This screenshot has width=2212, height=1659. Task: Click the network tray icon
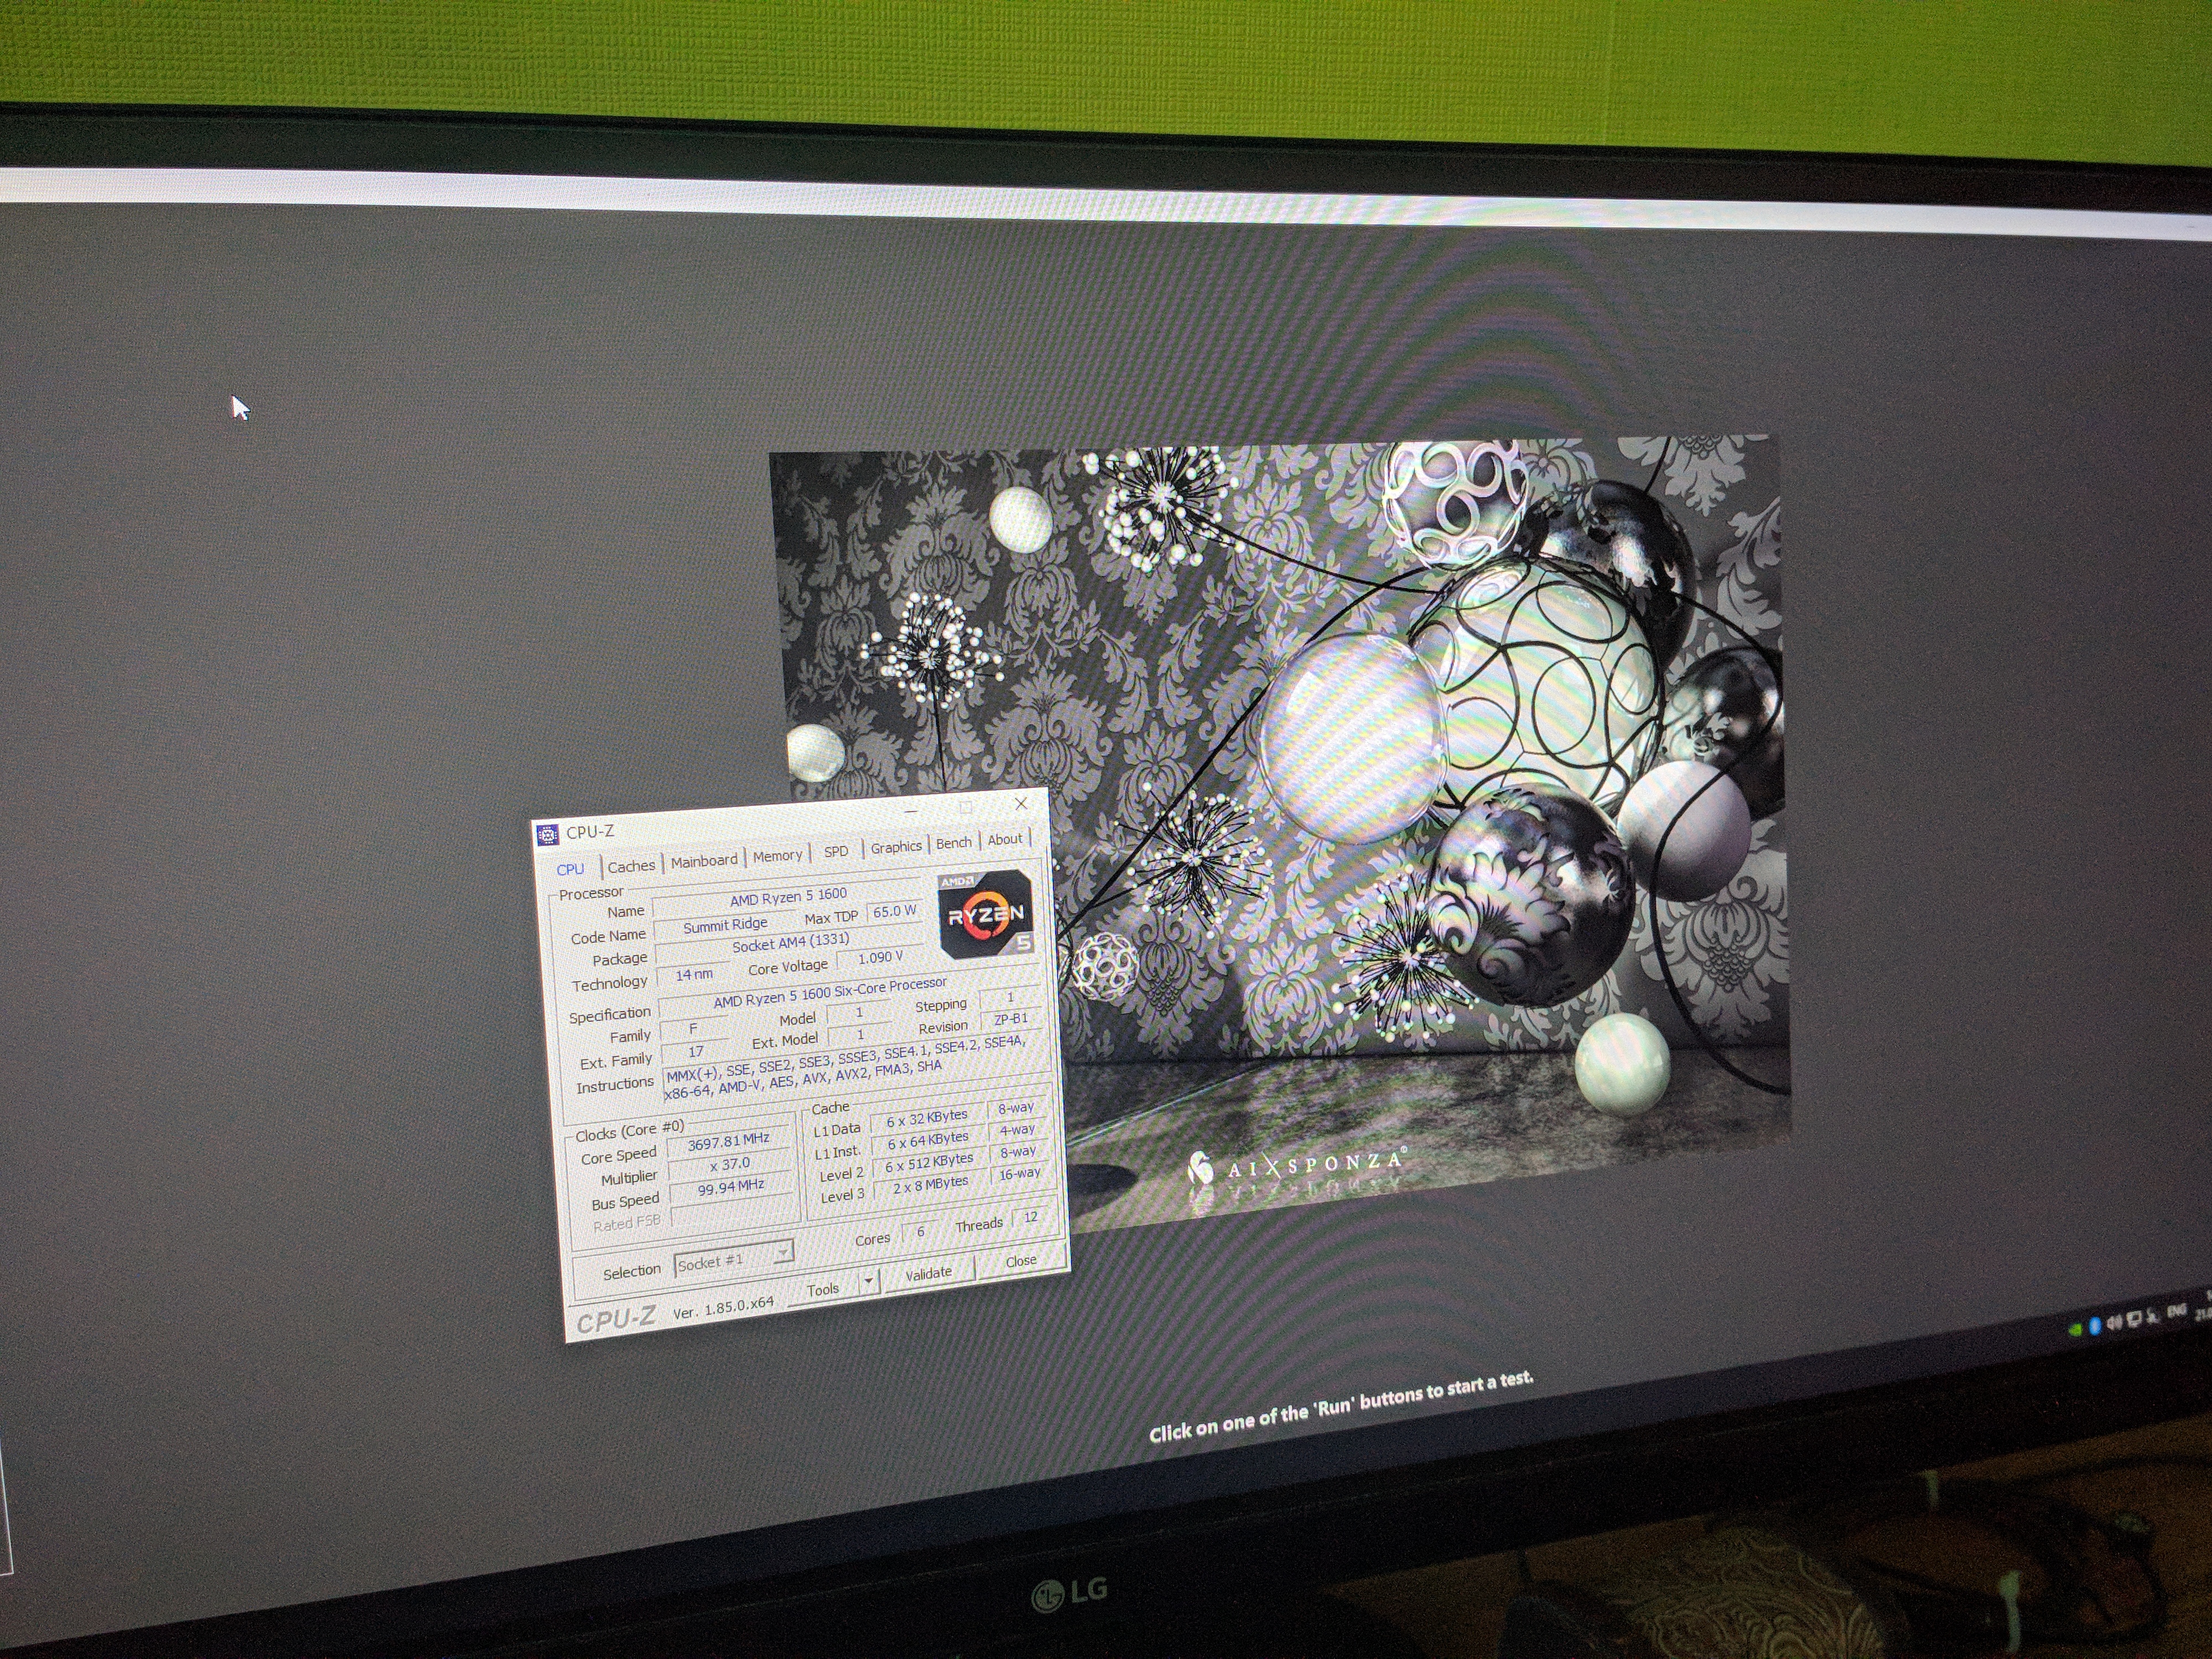point(2134,1319)
